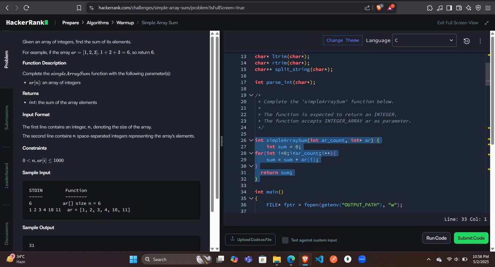Show hidden system tray icons chevron
495x267 pixels.
[x=429, y=260]
